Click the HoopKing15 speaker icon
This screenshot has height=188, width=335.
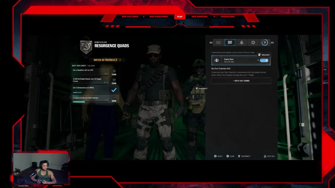click(x=197, y=88)
